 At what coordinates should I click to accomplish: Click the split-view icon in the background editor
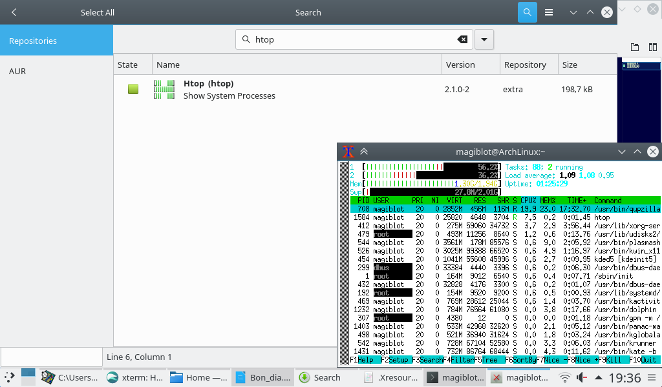[x=653, y=47]
